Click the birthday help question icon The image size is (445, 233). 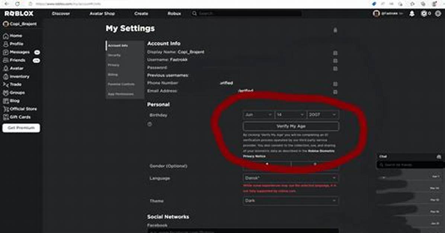[150, 124]
